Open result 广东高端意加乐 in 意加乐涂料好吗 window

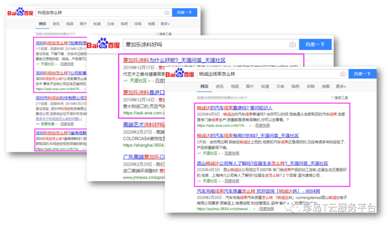144,157
